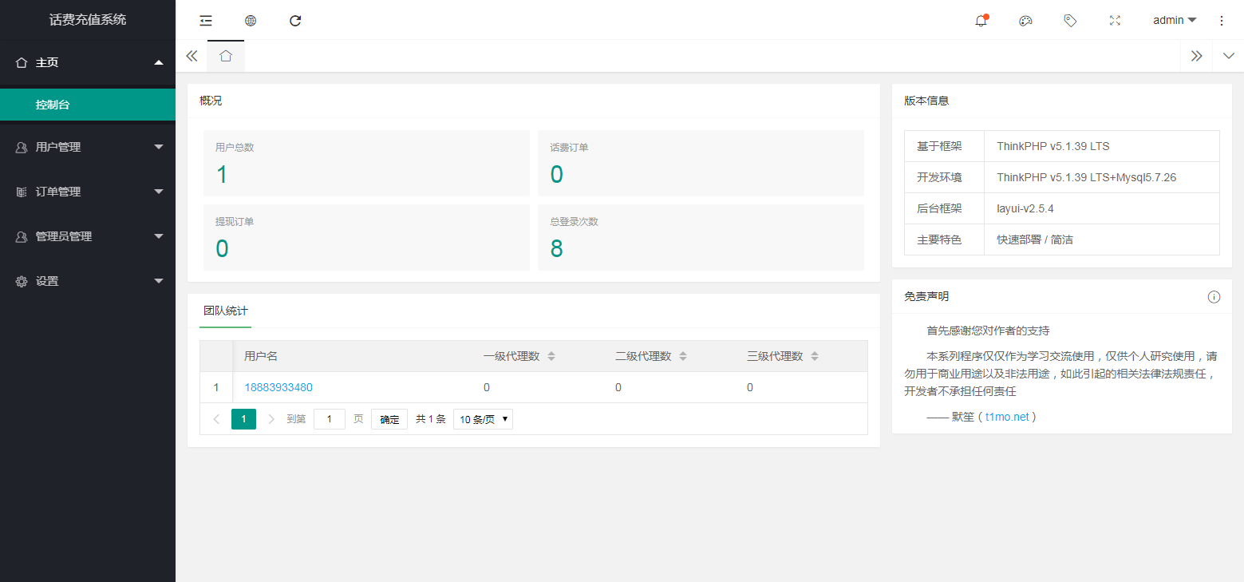The image size is (1244, 582).
Task: Open the admin account dropdown
Action: 1174,21
